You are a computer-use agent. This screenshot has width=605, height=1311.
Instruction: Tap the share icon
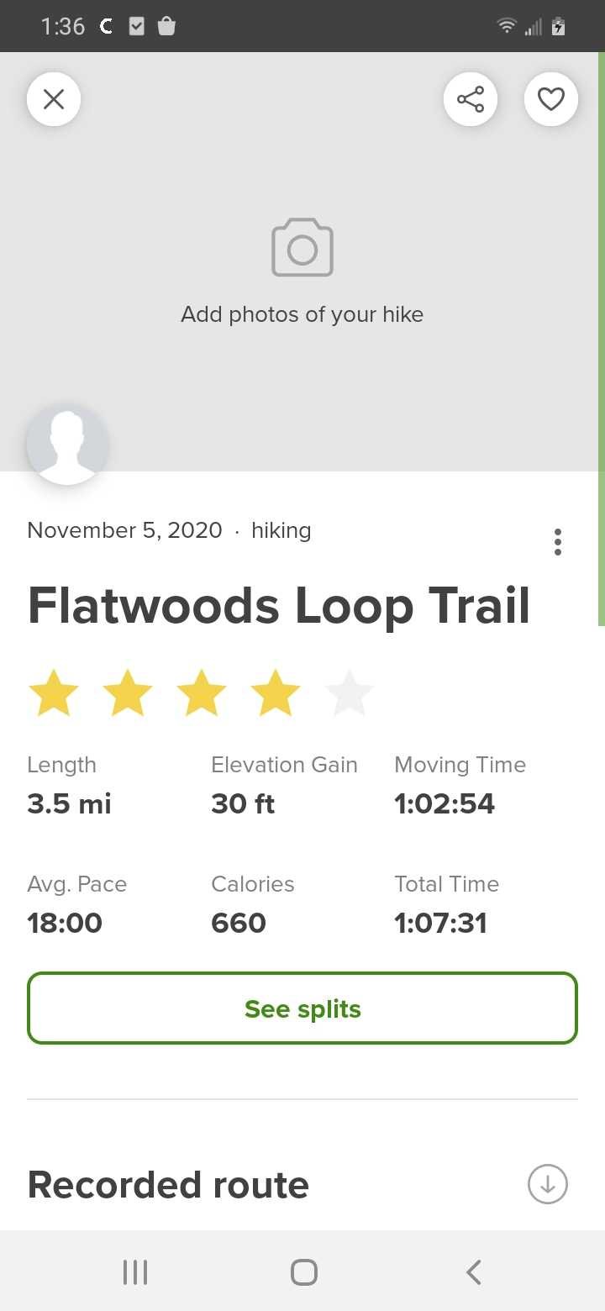[470, 99]
